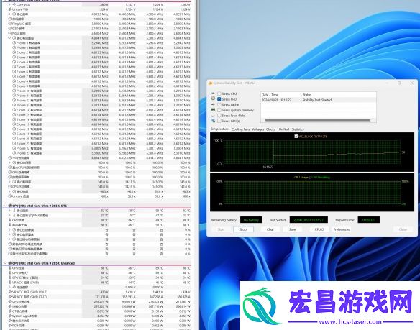This screenshot has width=420, height=330.
Task: Click the clock icon beside NGU row
Action: point(10,33)
